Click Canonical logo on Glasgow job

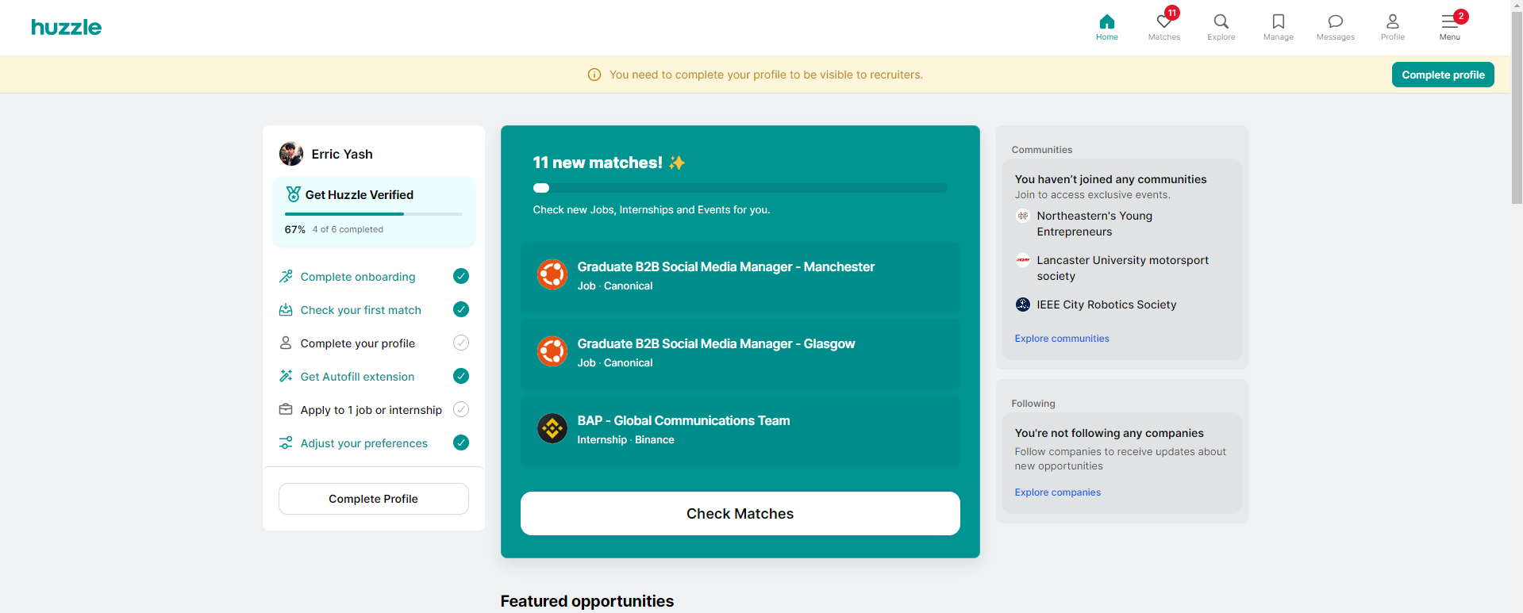tap(552, 351)
